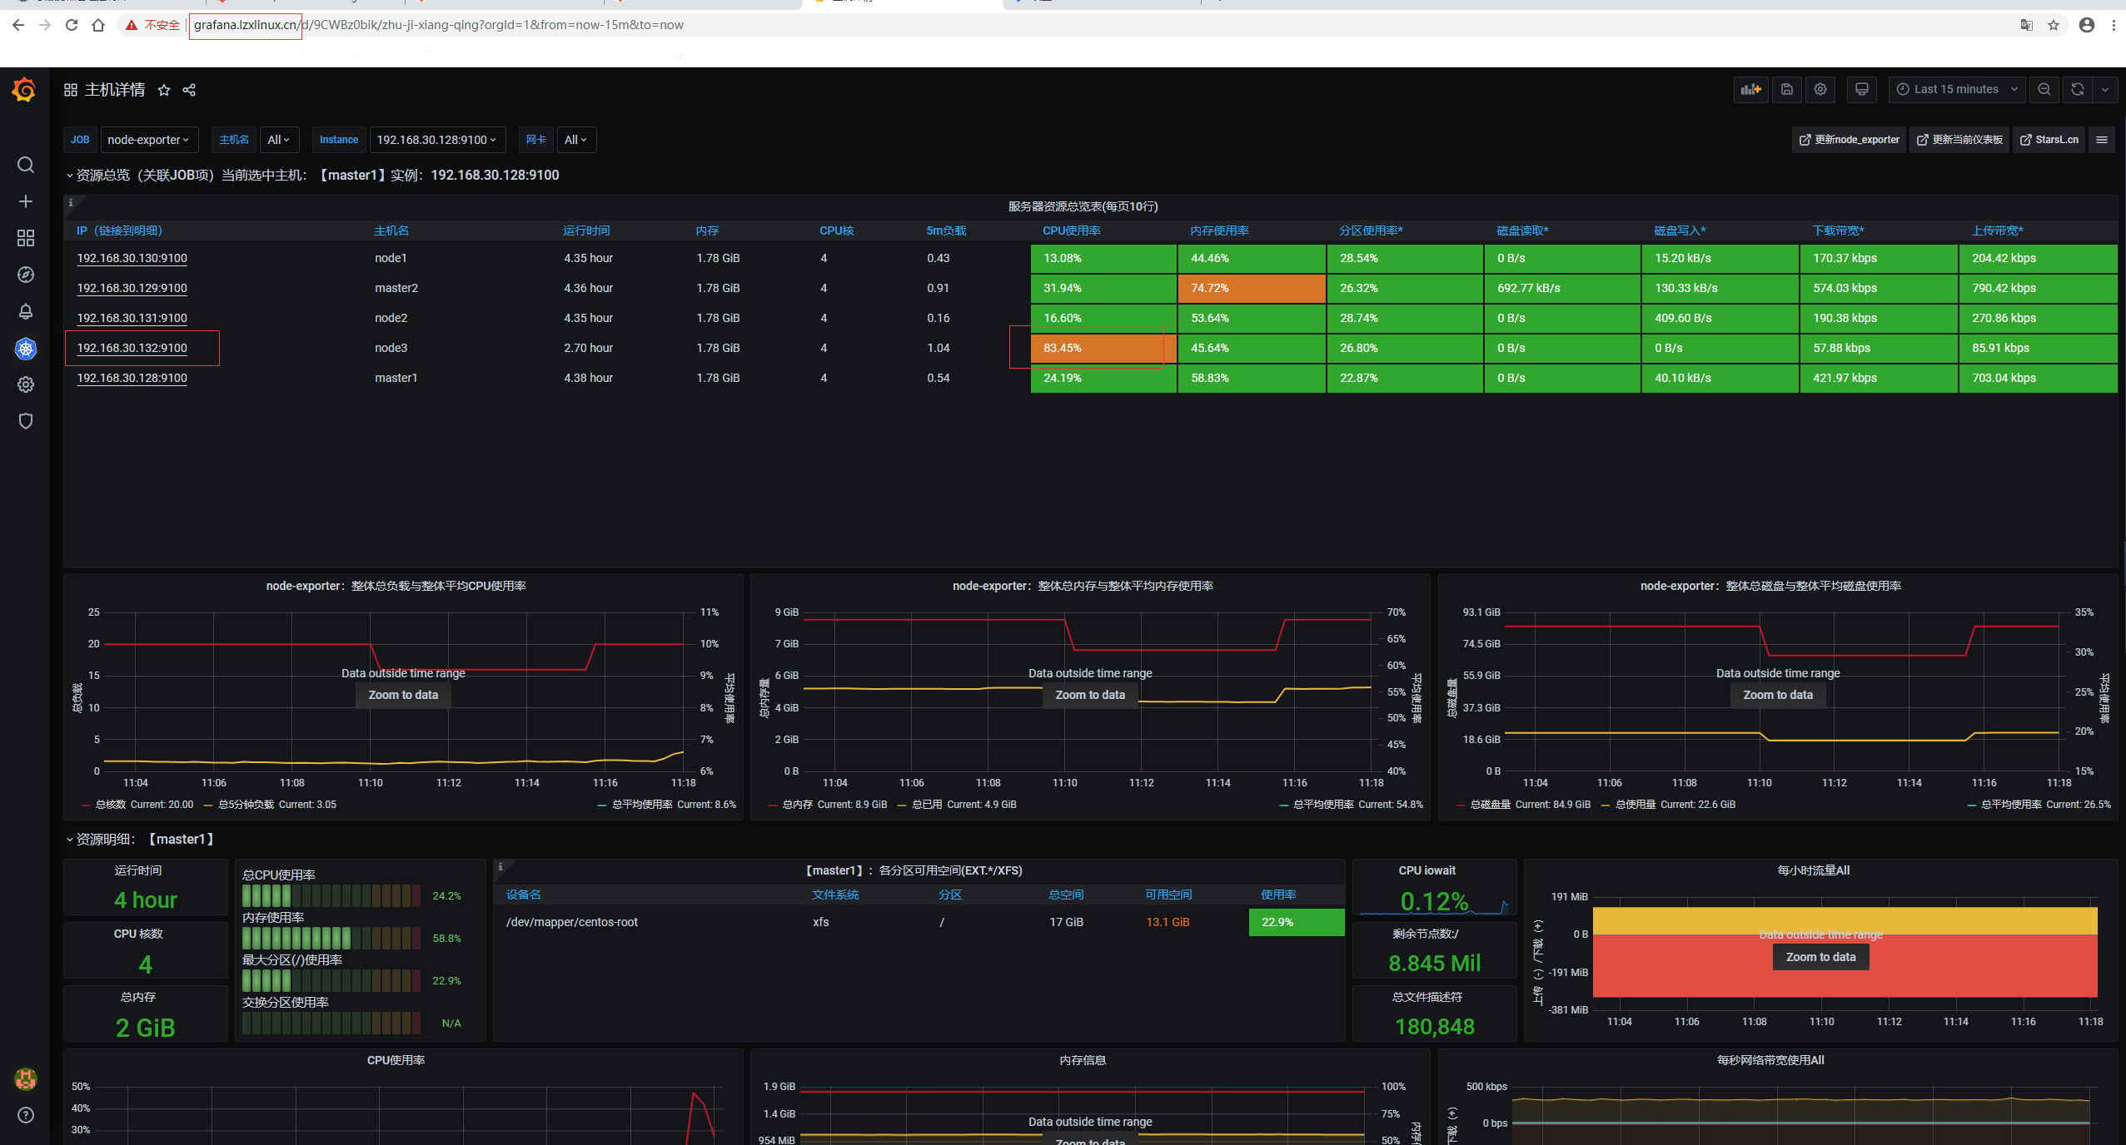
Task: Open the 192.168.30.130:9100 host link
Action: (132, 258)
